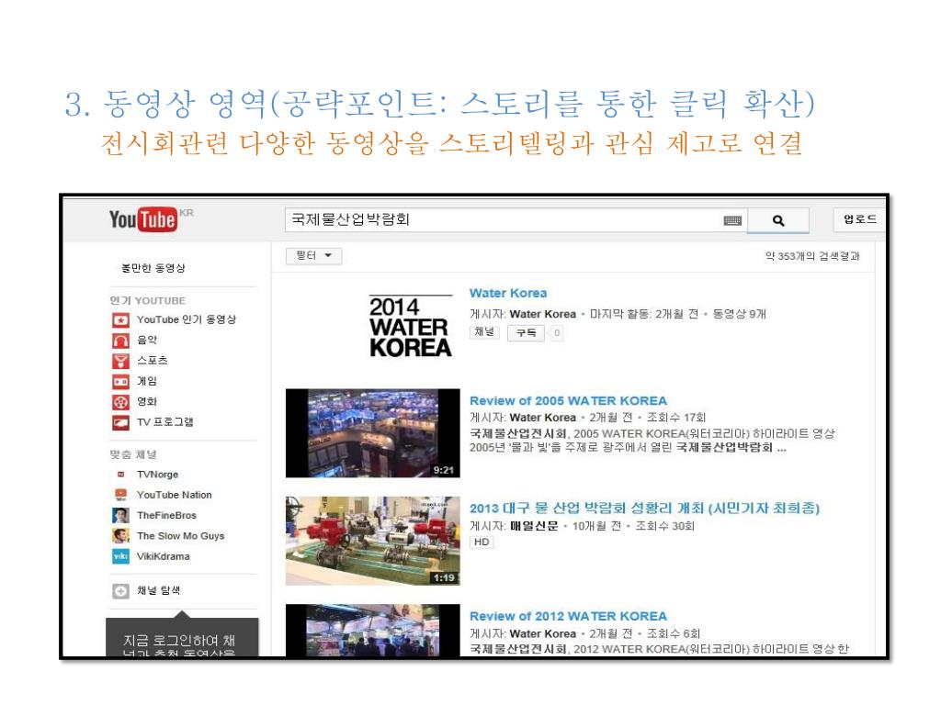This screenshot has height=705, width=941.
Task: Click the HD badge under 2013 video
Action: [x=482, y=542]
